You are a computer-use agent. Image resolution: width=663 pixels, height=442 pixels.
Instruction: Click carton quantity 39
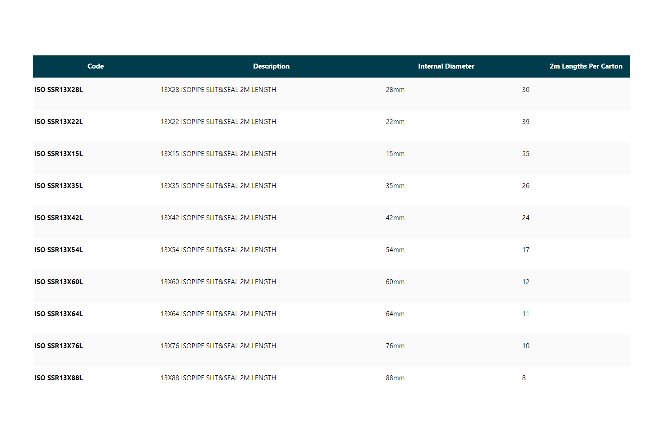pyautogui.click(x=526, y=122)
